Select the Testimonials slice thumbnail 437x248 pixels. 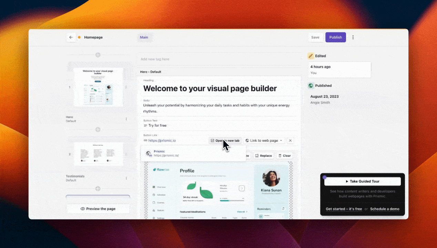[98, 154]
